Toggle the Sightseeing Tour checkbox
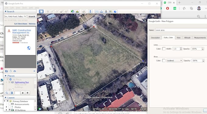Image resolution: width=207 pixels, height=114 pixels. (x=9, y=82)
